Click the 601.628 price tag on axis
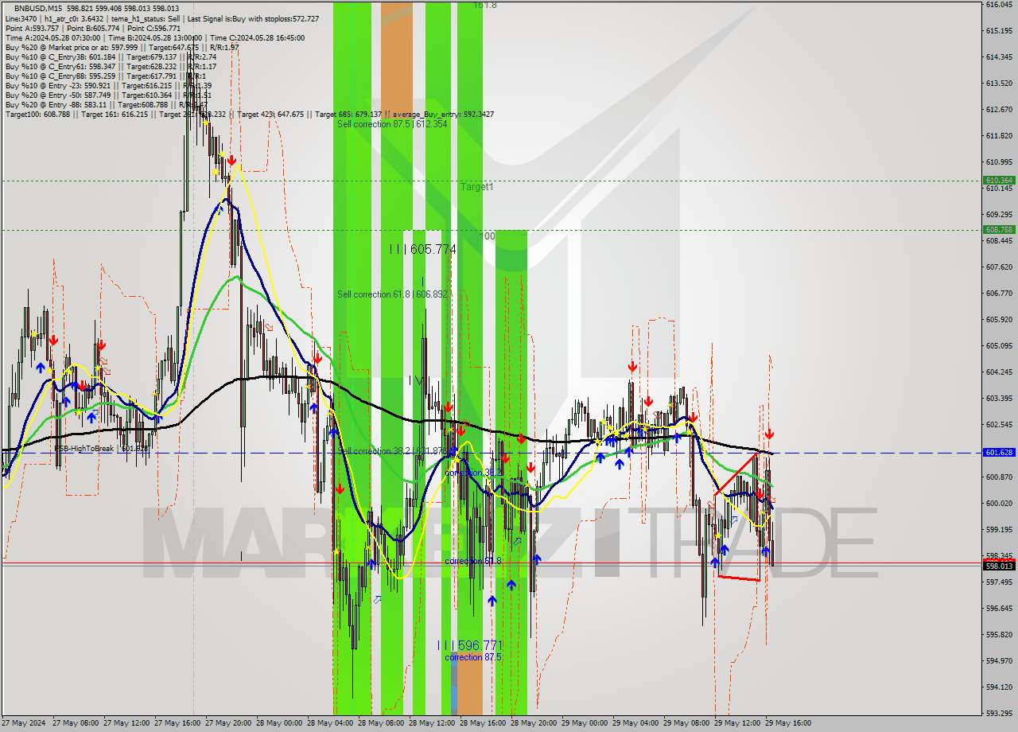The width and height of the screenshot is (1018, 732). (x=999, y=453)
